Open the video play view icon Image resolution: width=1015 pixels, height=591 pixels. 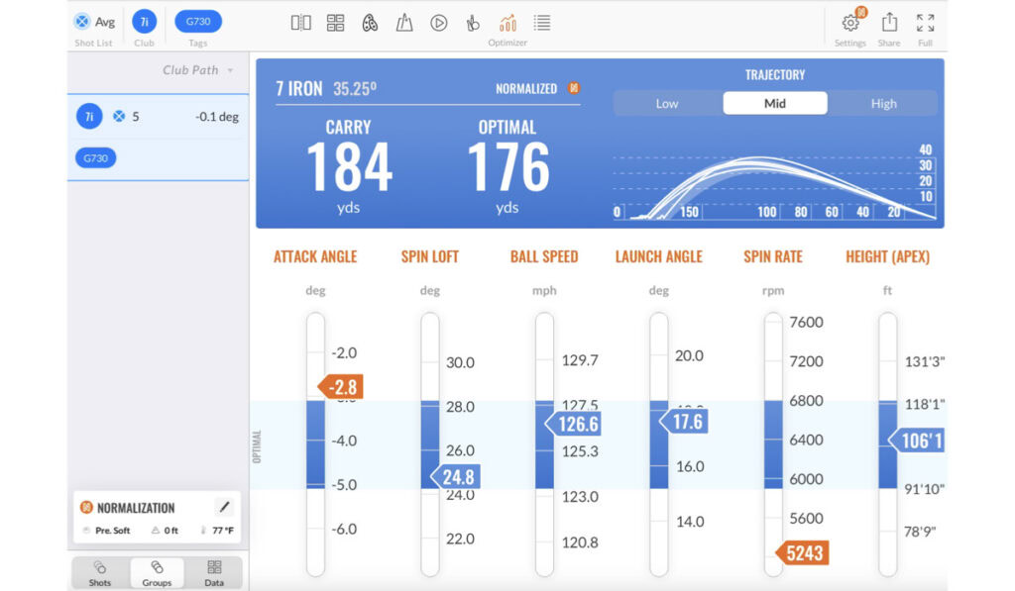point(438,23)
